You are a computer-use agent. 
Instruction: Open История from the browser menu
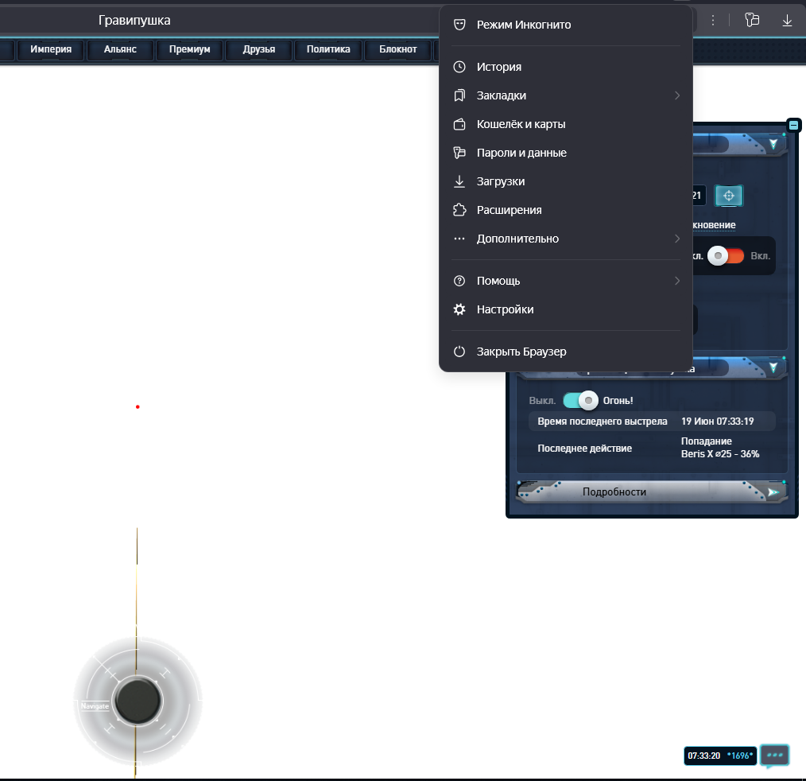point(498,67)
